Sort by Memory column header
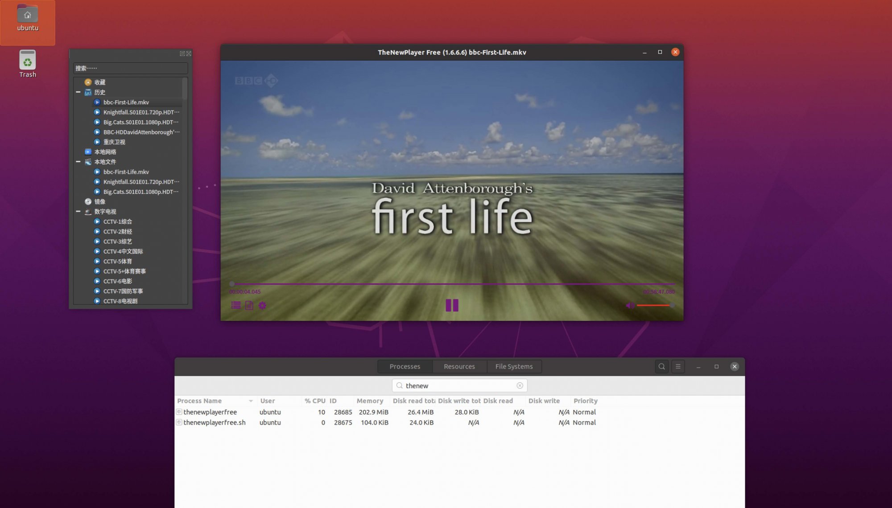Viewport: 892px width, 508px height. pos(370,401)
